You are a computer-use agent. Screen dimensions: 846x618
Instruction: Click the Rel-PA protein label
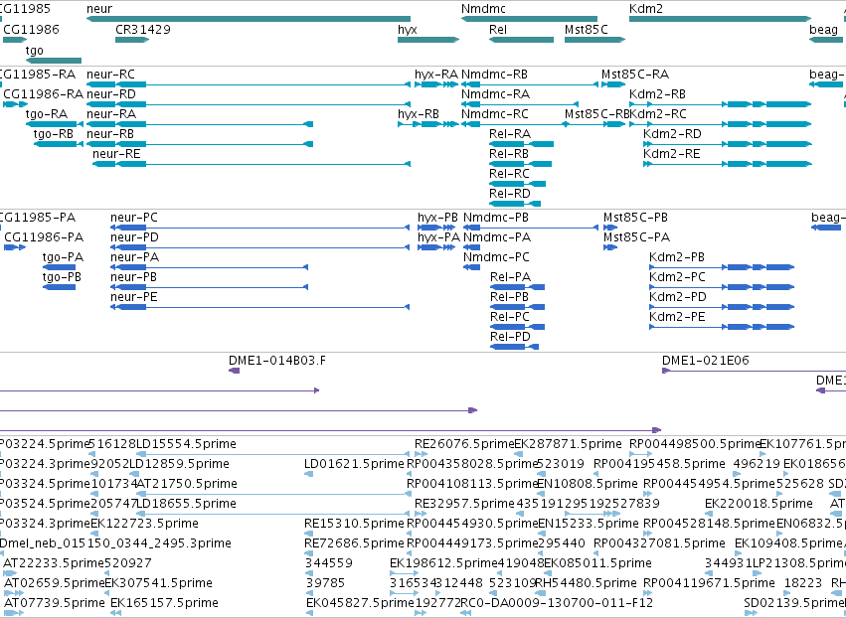(x=510, y=277)
